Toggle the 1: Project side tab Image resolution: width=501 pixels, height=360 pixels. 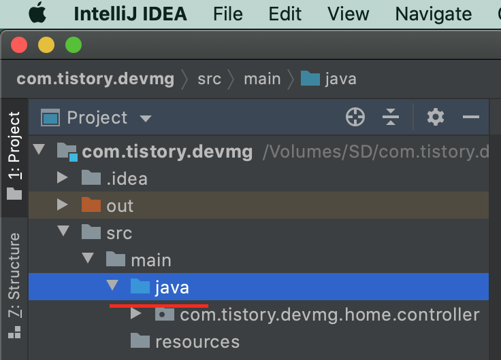(x=14, y=156)
